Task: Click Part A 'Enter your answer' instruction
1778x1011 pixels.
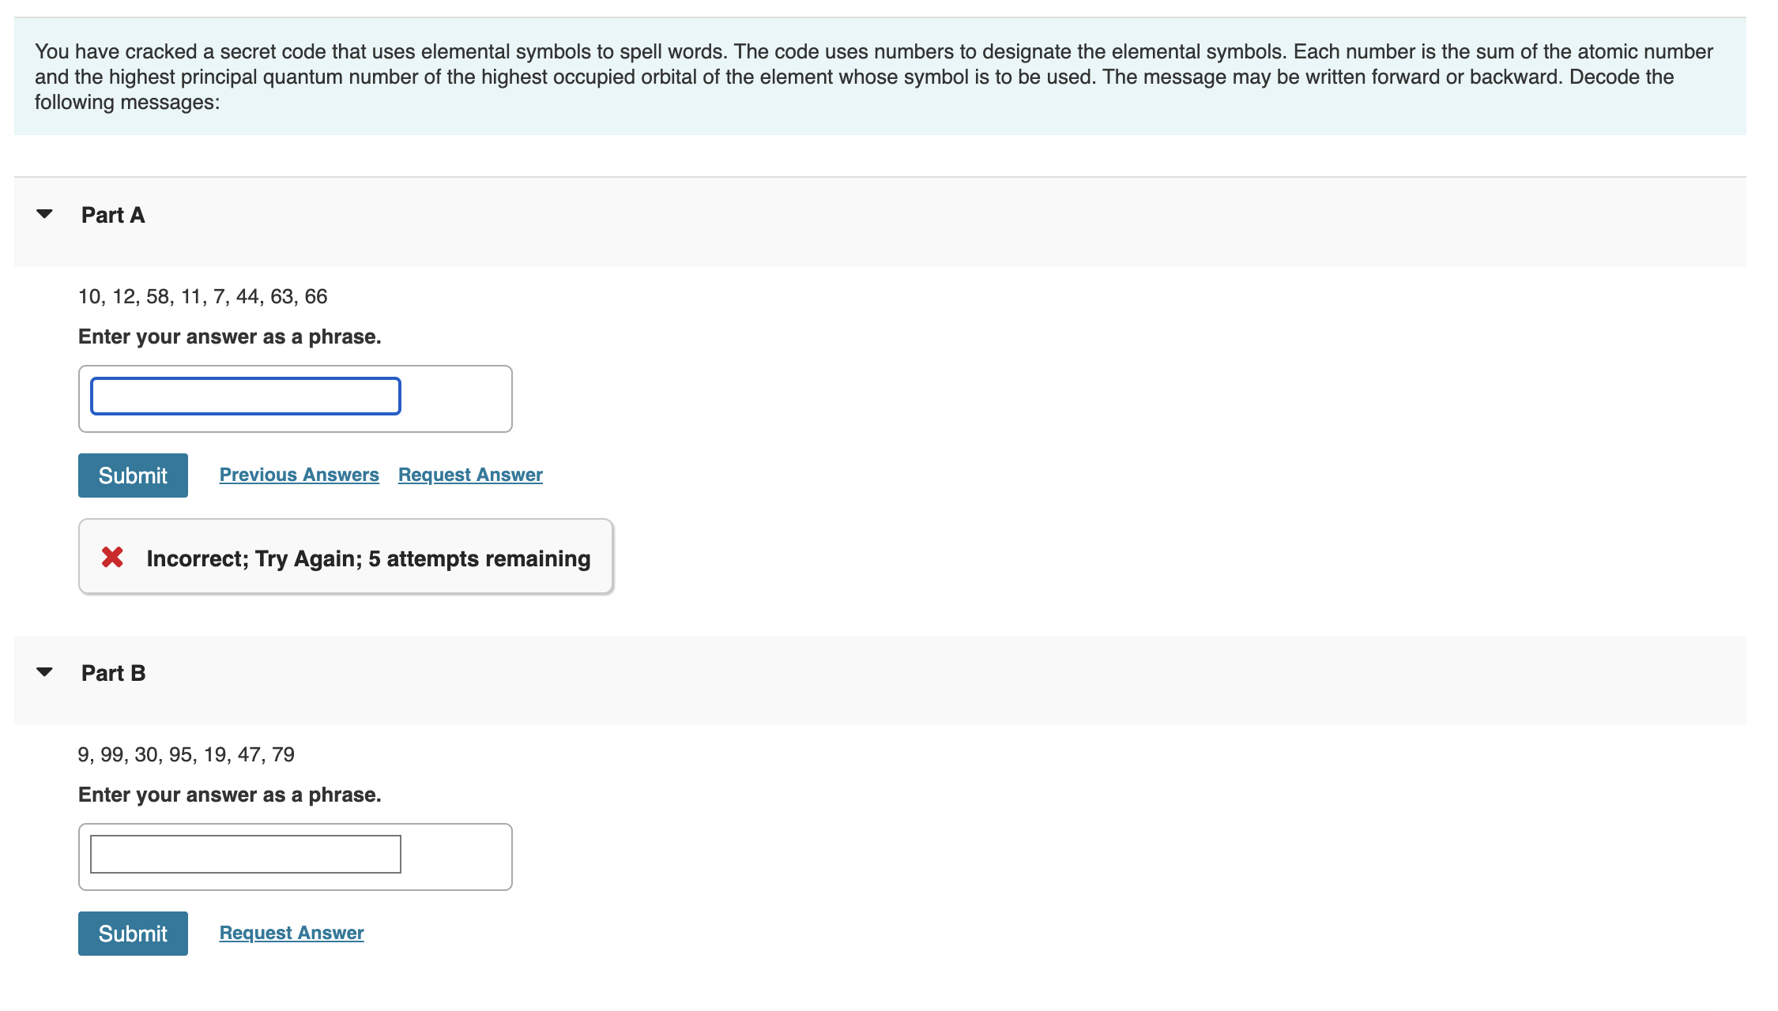Action: pos(229,336)
